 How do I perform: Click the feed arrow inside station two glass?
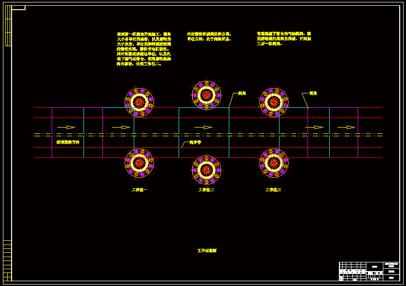[x=204, y=128]
